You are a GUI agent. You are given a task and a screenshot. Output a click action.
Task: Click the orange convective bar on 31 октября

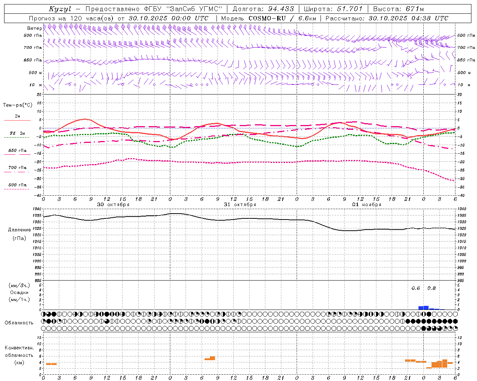coord(210,358)
